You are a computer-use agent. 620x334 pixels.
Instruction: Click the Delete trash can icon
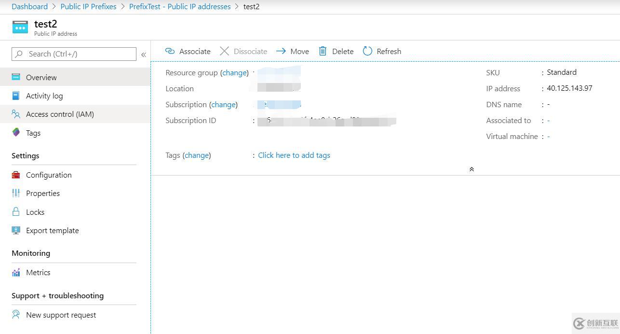(323, 51)
